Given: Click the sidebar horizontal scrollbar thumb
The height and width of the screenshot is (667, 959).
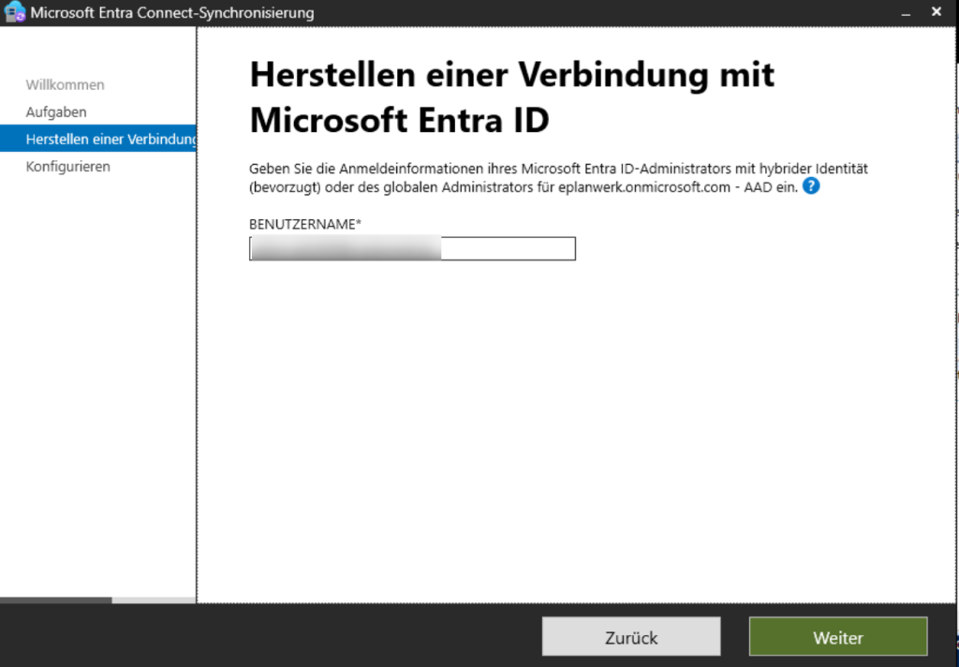Looking at the screenshot, I should [55, 600].
